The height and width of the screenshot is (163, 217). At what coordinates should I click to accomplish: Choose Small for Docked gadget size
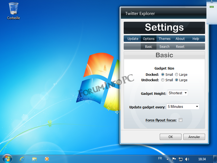coord(163,74)
